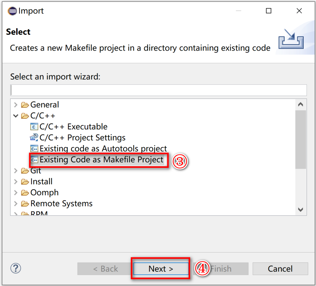
Task: Click the Autotools project wizard icon
Action: [34, 149]
